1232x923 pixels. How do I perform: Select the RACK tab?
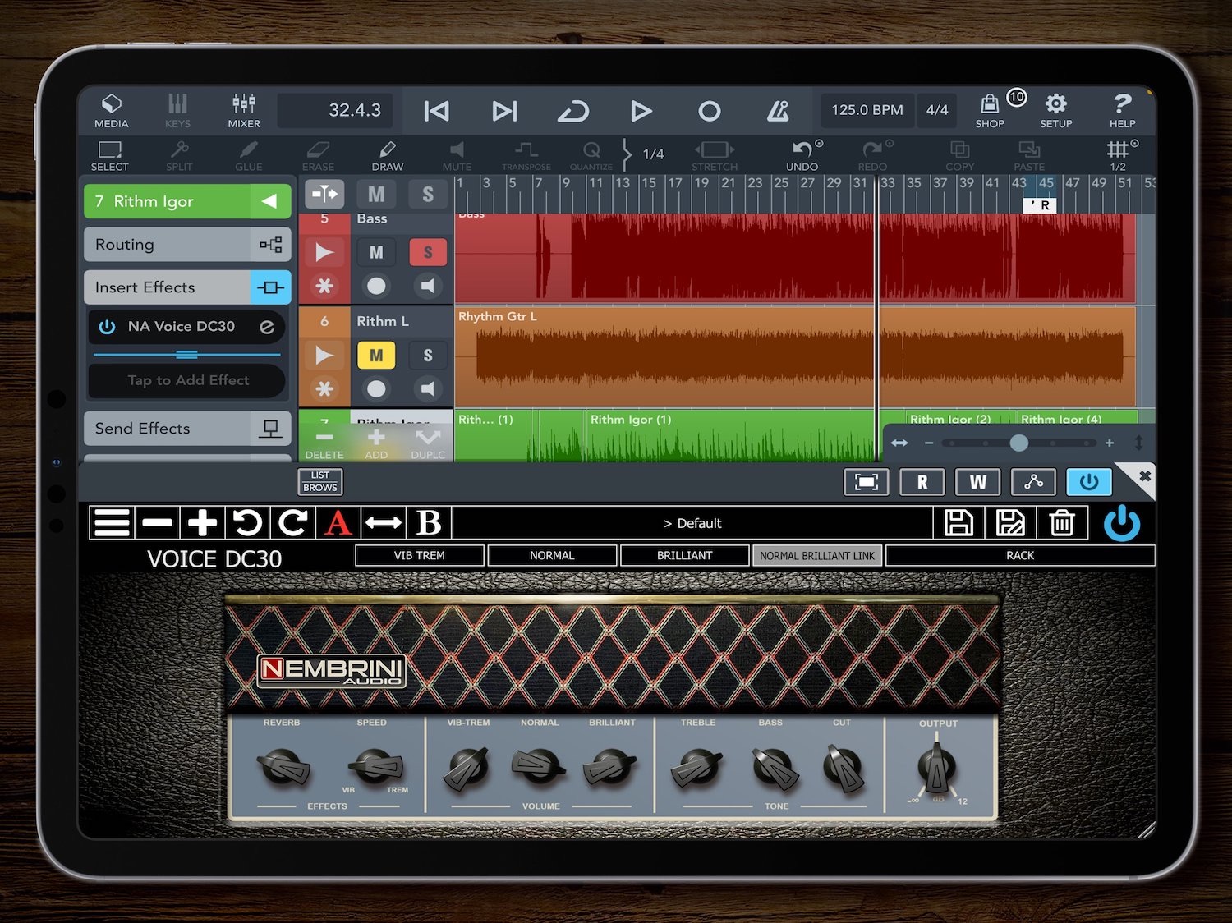pyautogui.click(x=1020, y=556)
